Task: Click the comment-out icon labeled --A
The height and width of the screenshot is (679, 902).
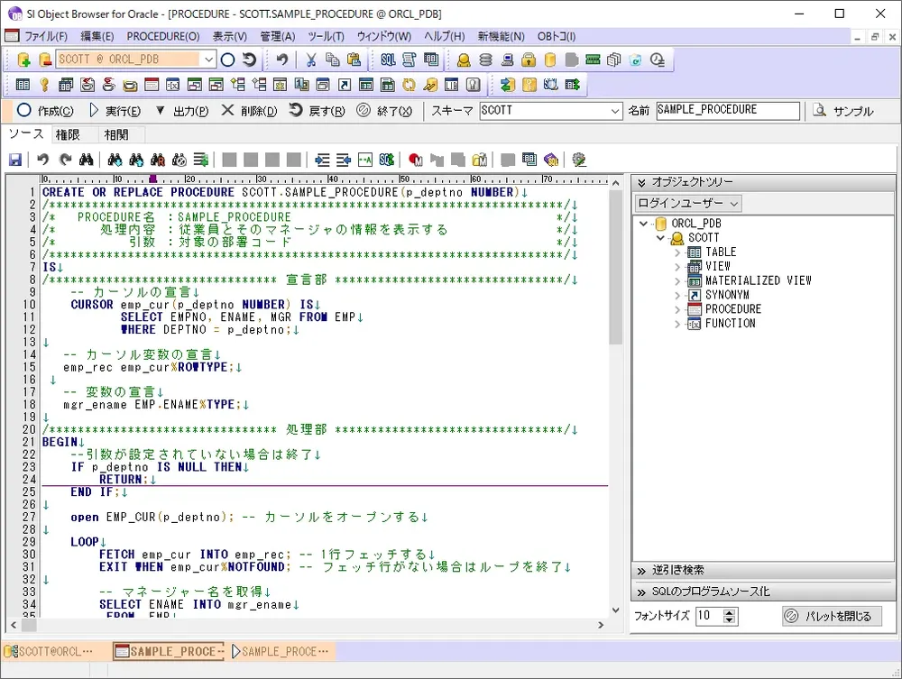Action: click(364, 160)
